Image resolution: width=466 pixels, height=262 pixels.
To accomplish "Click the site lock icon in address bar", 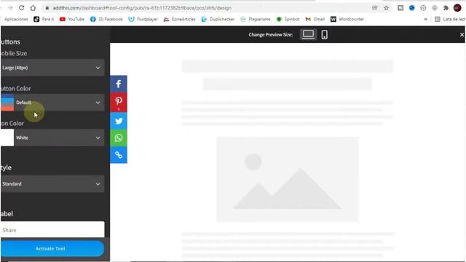I will (47, 8).
